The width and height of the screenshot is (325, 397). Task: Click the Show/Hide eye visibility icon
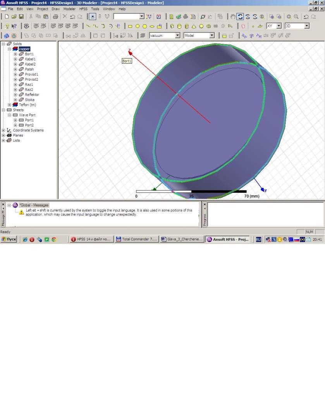26,26
